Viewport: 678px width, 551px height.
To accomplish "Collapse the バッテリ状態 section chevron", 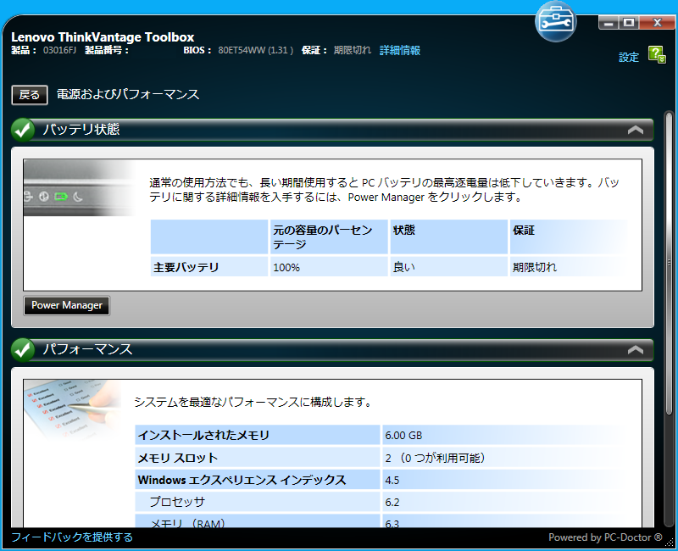I will pos(635,130).
